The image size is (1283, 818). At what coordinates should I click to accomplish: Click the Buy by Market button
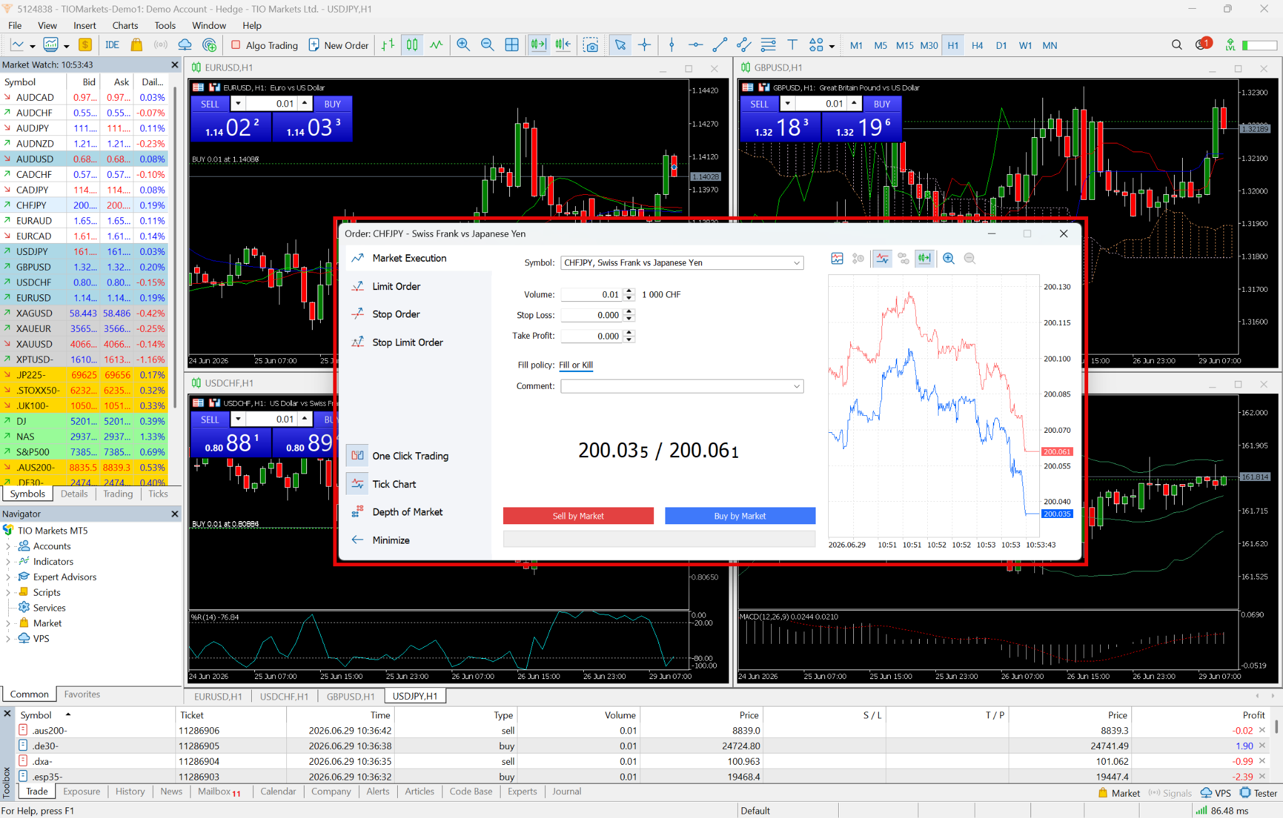(740, 516)
